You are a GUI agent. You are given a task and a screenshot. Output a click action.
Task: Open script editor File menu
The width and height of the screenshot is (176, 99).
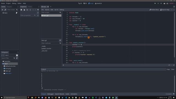tap(43, 10)
